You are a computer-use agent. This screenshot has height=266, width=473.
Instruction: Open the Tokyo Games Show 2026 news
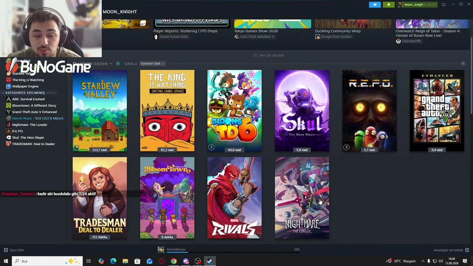[x=256, y=31]
